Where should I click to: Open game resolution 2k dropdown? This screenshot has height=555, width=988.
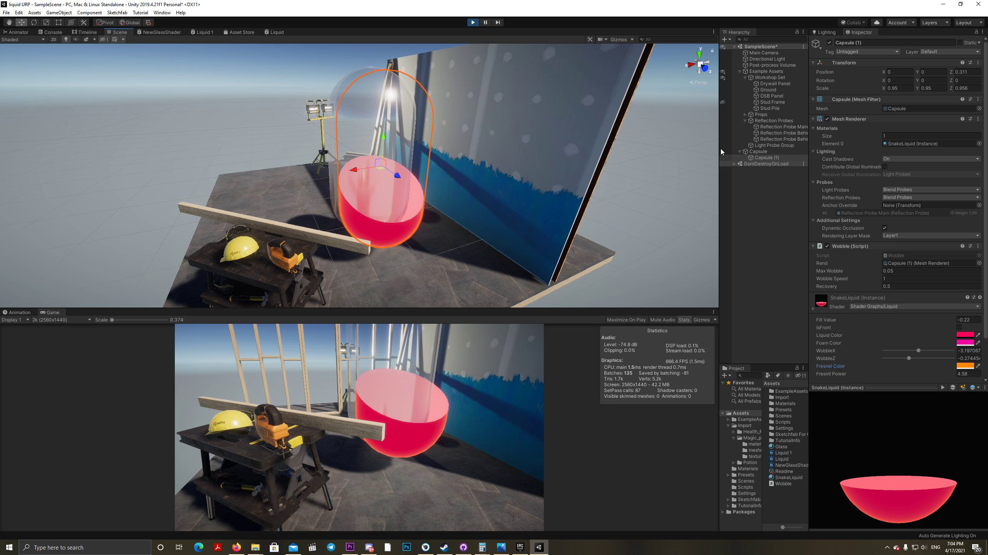pyautogui.click(x=62, y=320)
